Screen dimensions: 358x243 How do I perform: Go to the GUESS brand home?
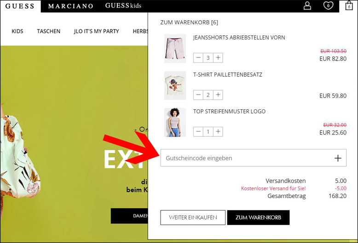coord(20,6)
